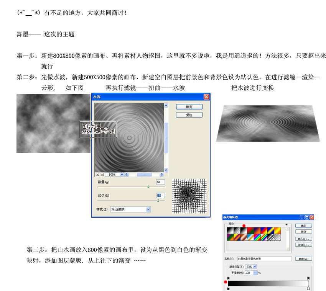The width and height of the screenshot is (326, 291).
Task: Close the 水波 dialog with the red X
Action: tap(206, 97)
